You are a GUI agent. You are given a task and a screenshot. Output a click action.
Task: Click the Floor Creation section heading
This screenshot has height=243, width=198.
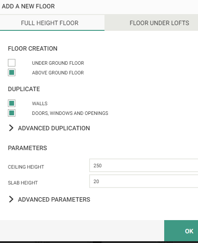(x=32, y=48)
